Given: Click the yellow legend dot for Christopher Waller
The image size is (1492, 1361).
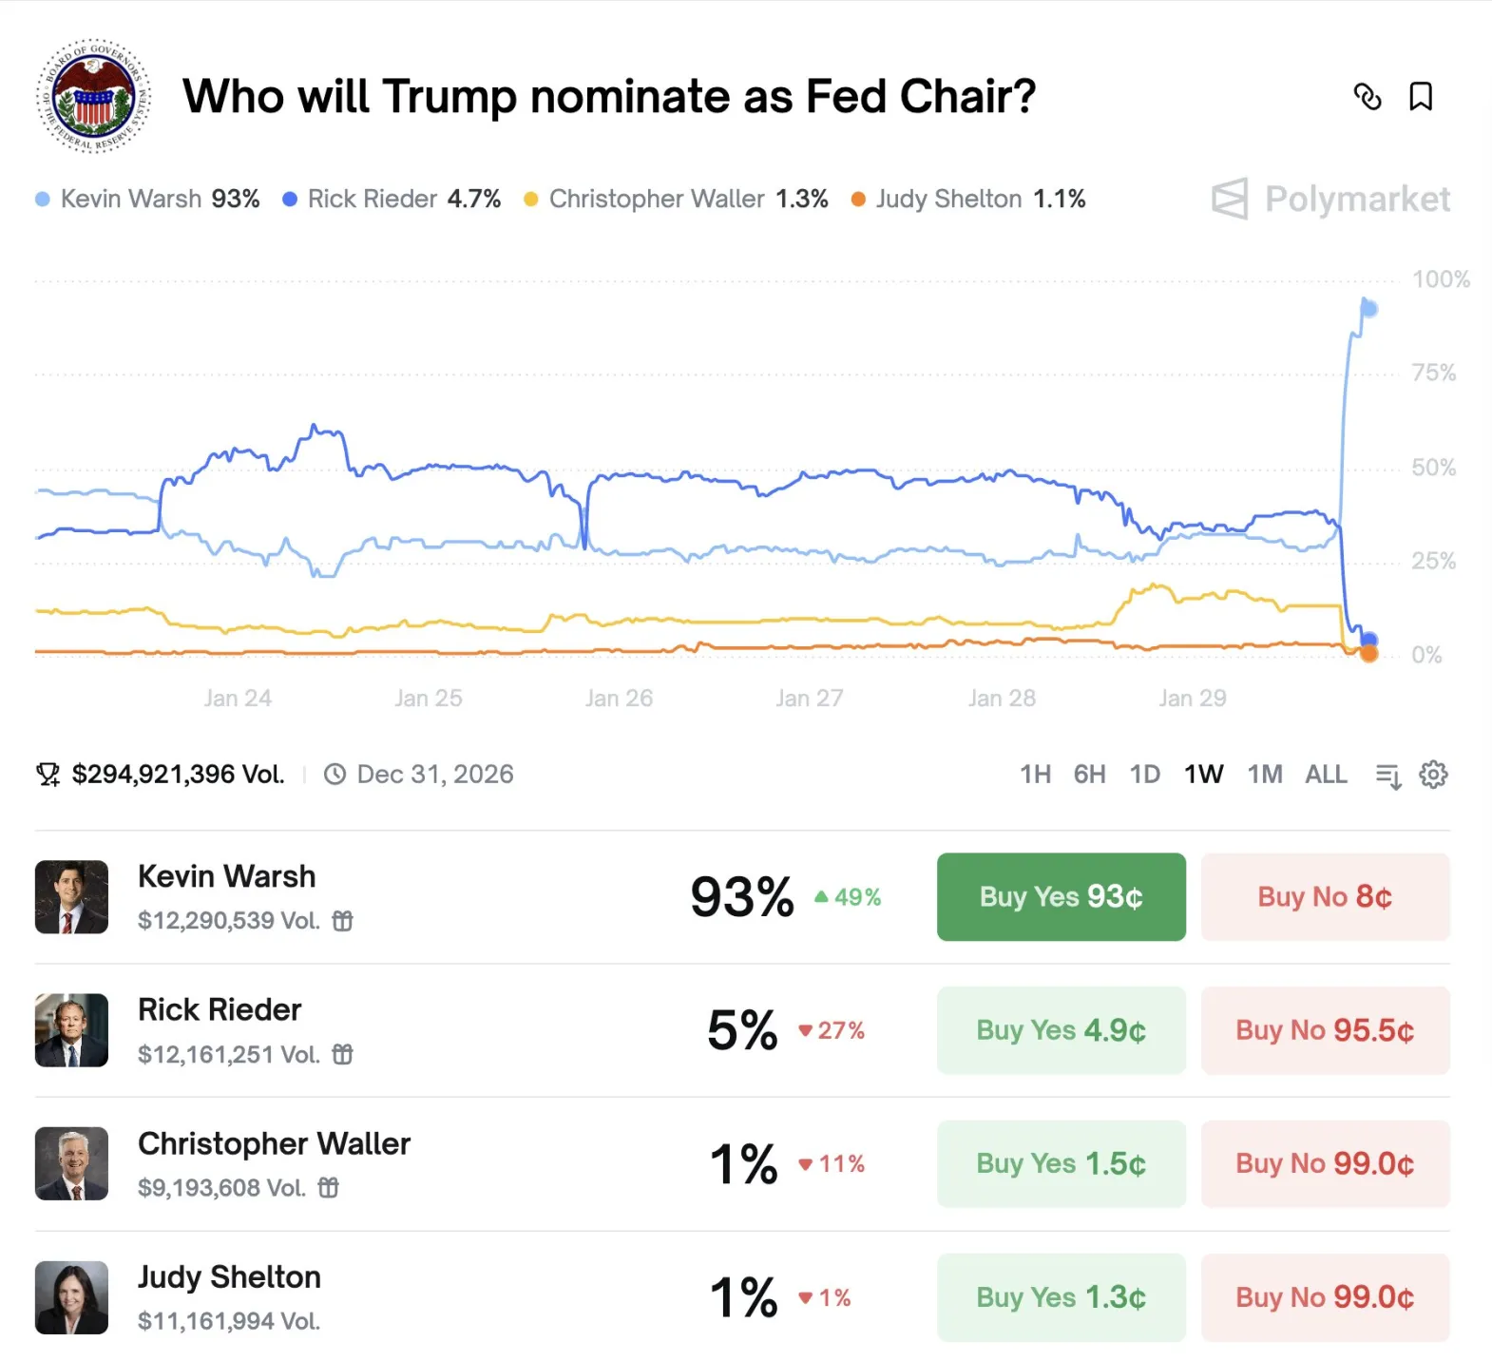Looking at the screenshot, I should tap(532, 199).
